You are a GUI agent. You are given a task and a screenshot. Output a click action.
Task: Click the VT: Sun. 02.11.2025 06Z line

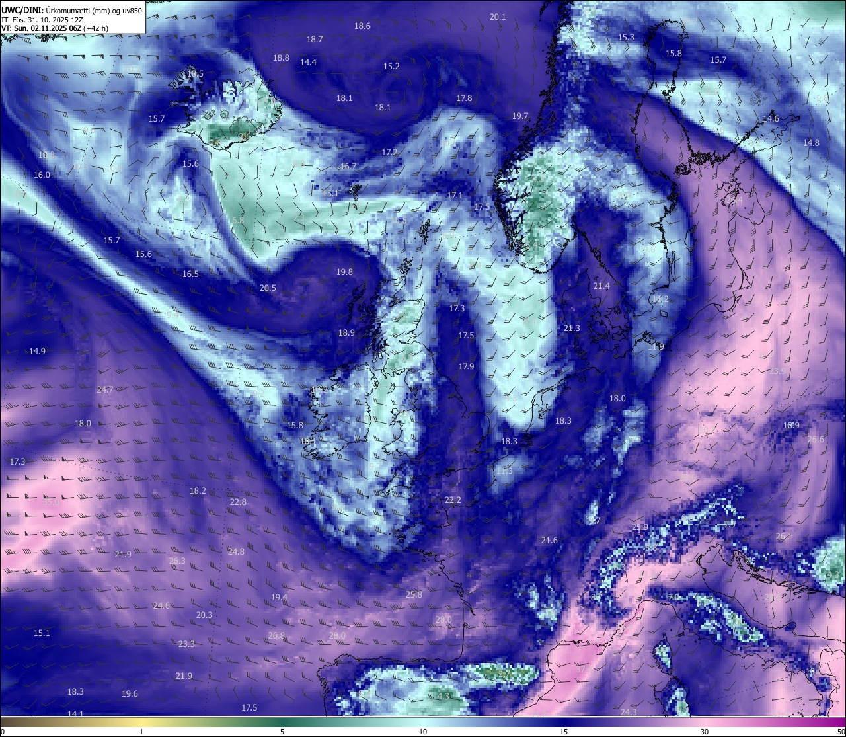[x=55, y=28]
